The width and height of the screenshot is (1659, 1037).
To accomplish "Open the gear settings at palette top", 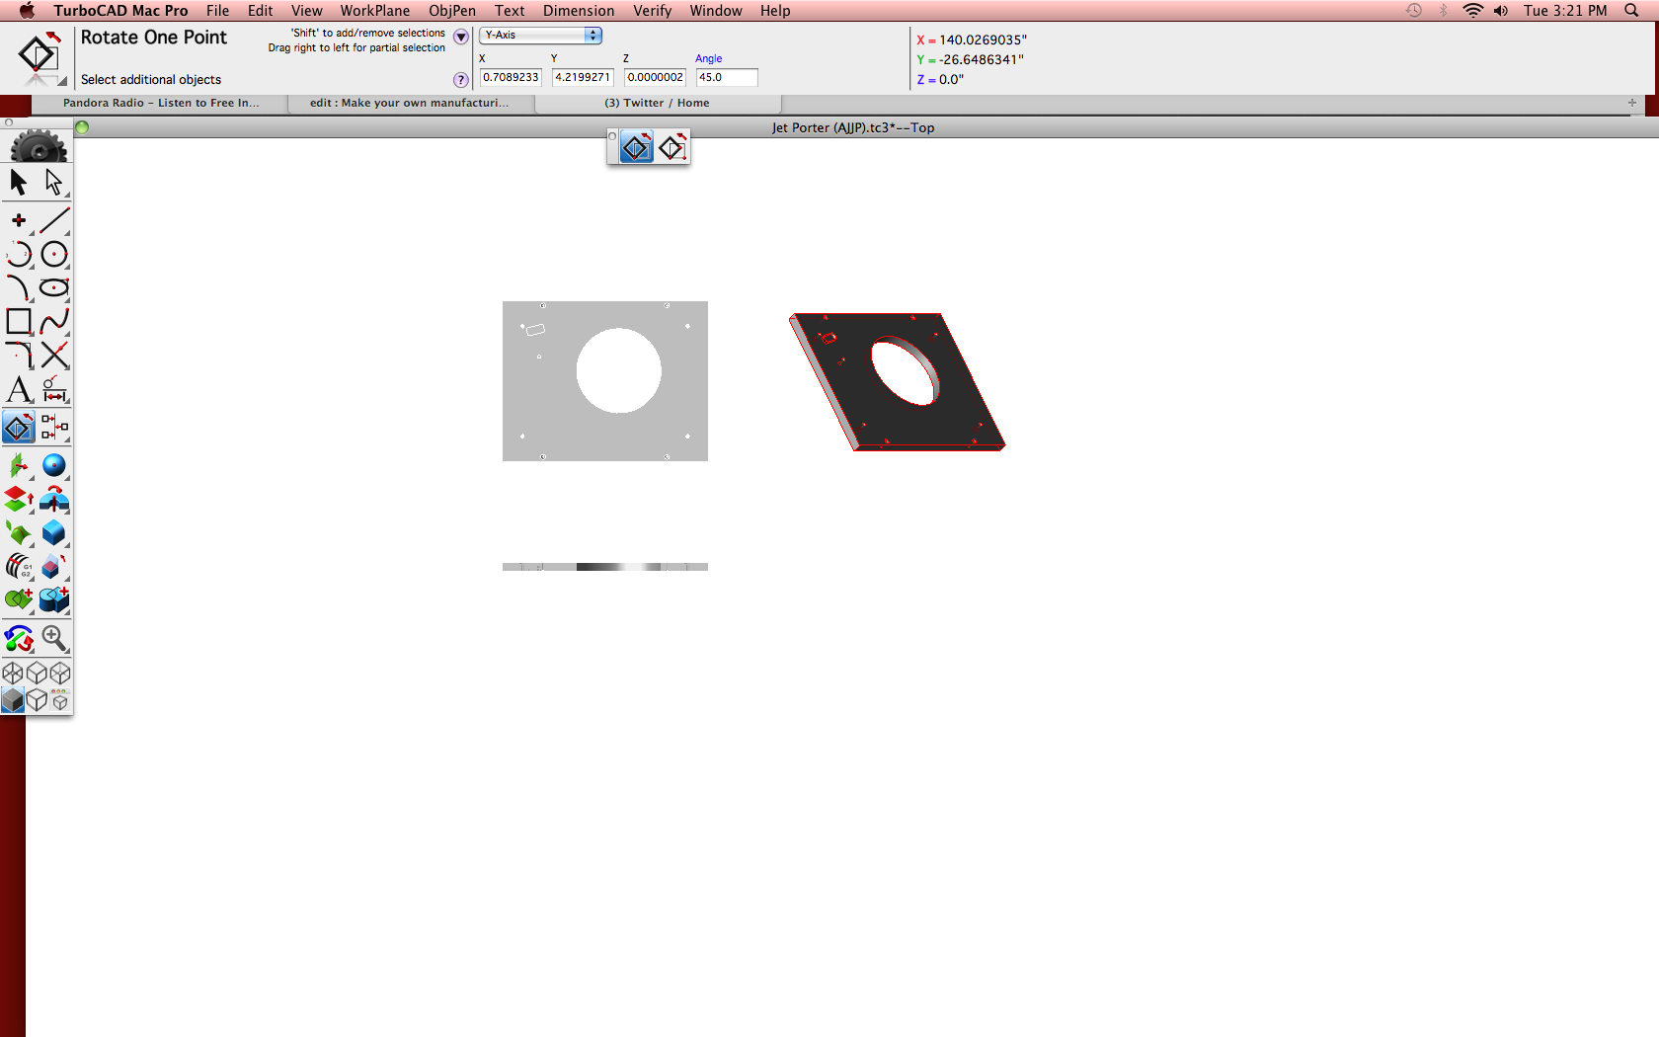I will 38,146.
